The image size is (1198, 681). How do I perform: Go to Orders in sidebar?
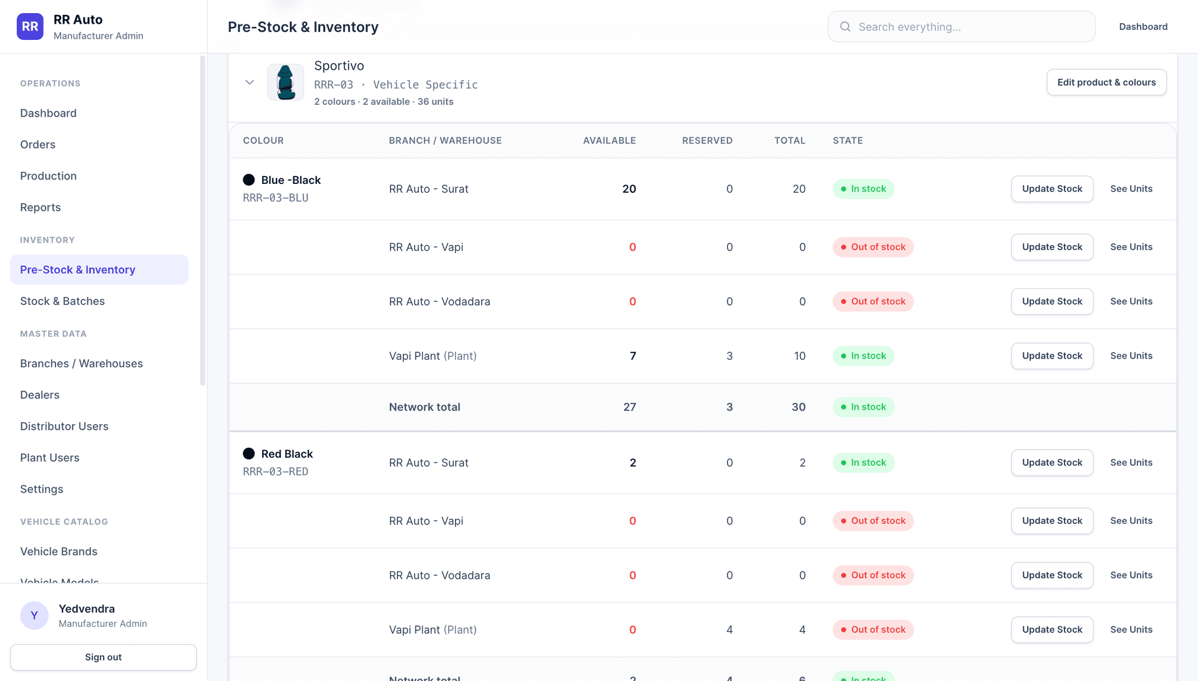click(37, 144)
